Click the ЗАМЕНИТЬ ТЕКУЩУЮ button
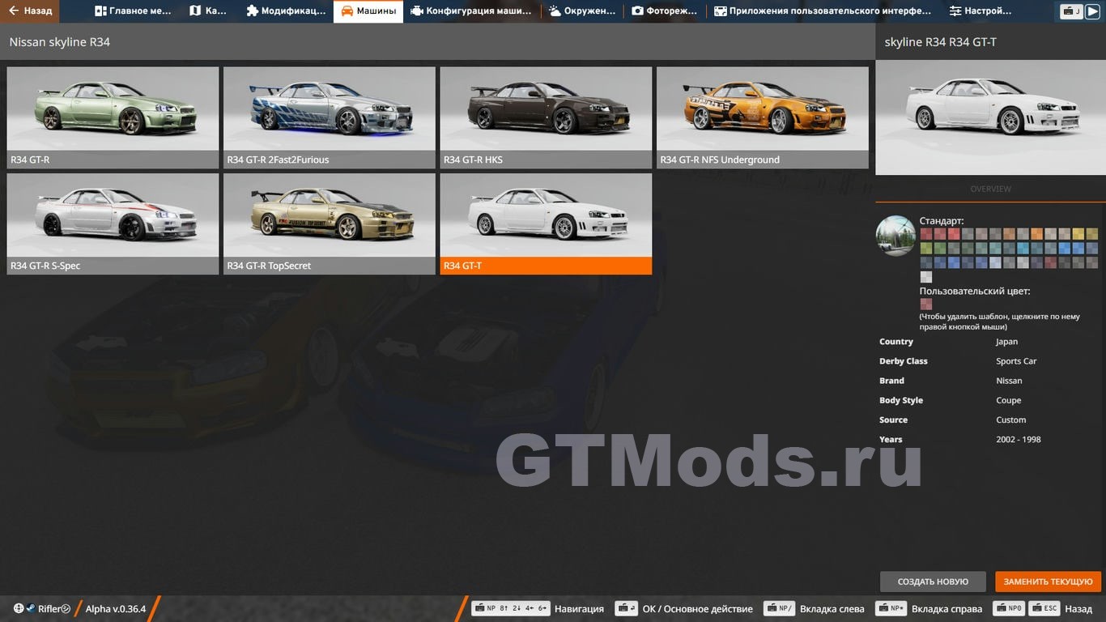This screenshot has width=1106, height=622. coord(1048,582)
